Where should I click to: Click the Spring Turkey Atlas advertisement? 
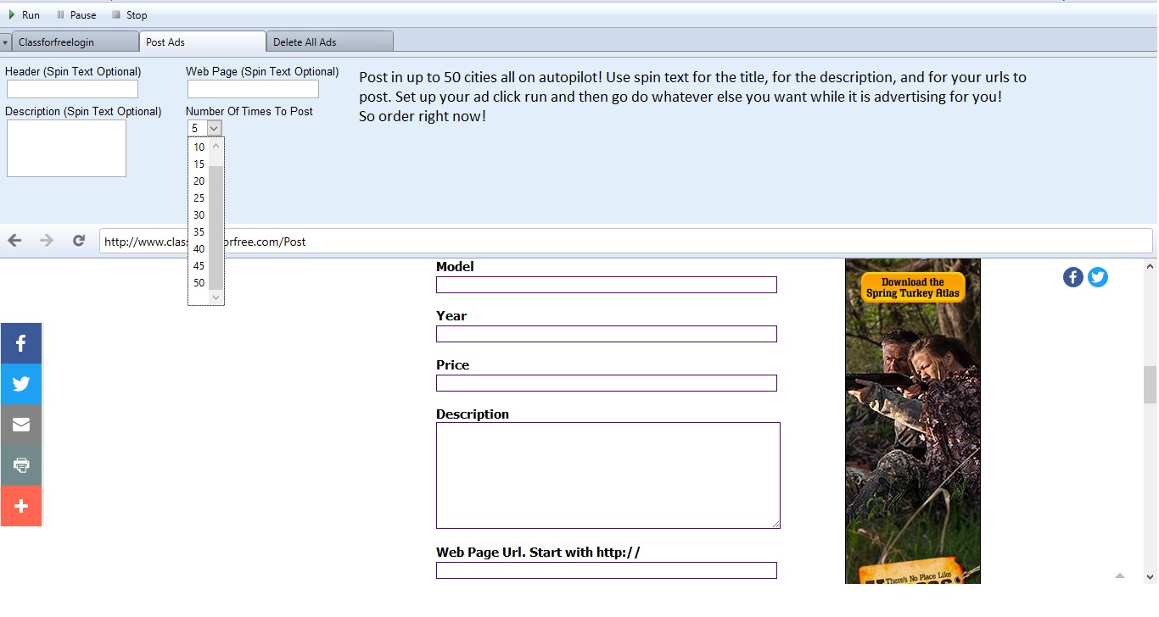coord(912,420)
